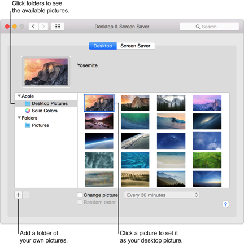The height and width of the screenshot is (246, 244).
Task: Click the minus button to remove a folder
Action: click(27, 195)
